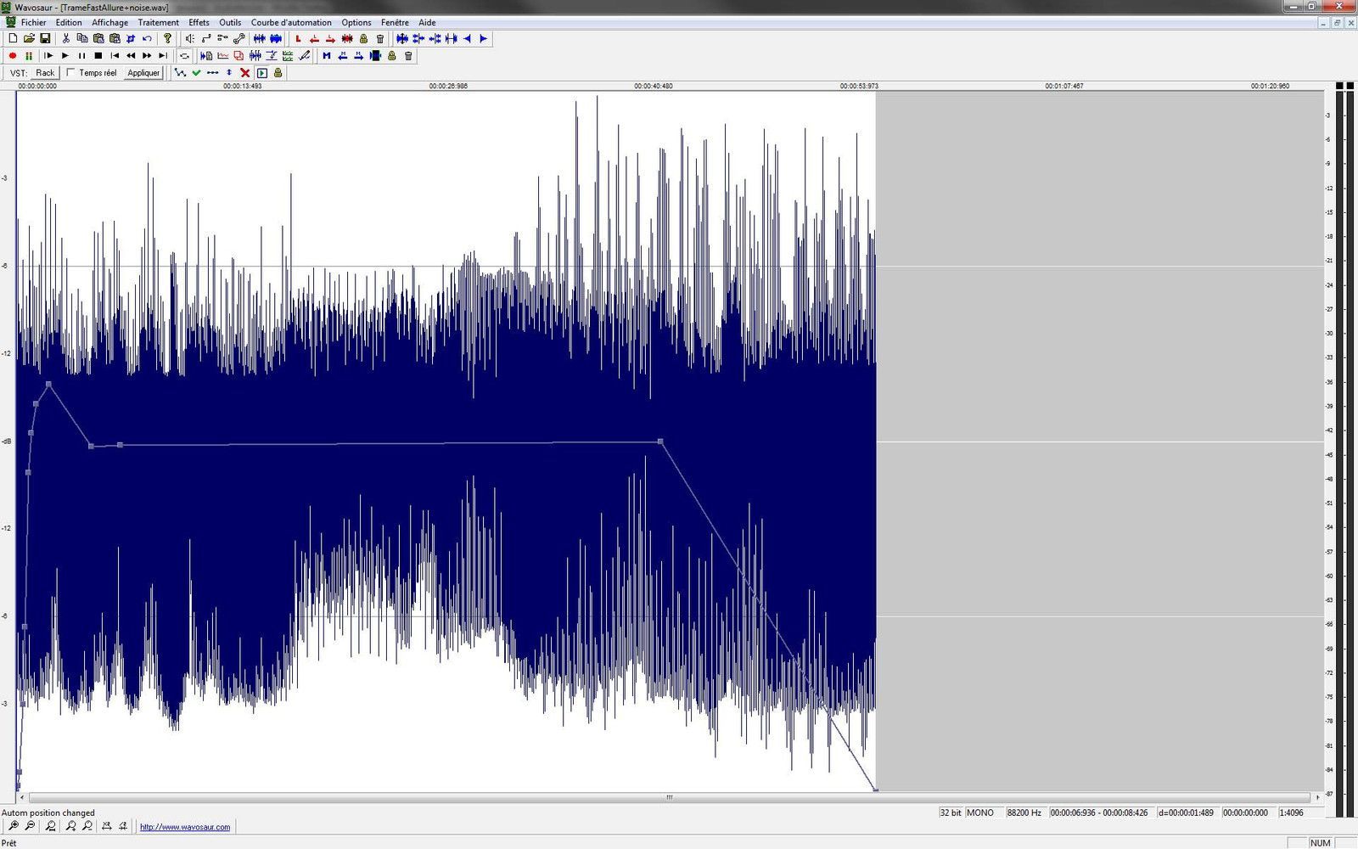This screenshot has width=1358, height=849.
Task: Open the Effets menu
Action: point(198,22)
